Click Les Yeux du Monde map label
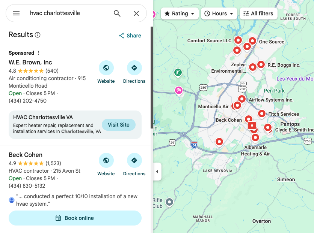 pyautogui.click(x=295, y=79)
